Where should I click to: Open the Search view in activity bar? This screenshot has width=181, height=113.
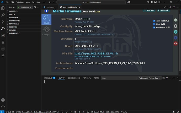[x=3, y=15]
